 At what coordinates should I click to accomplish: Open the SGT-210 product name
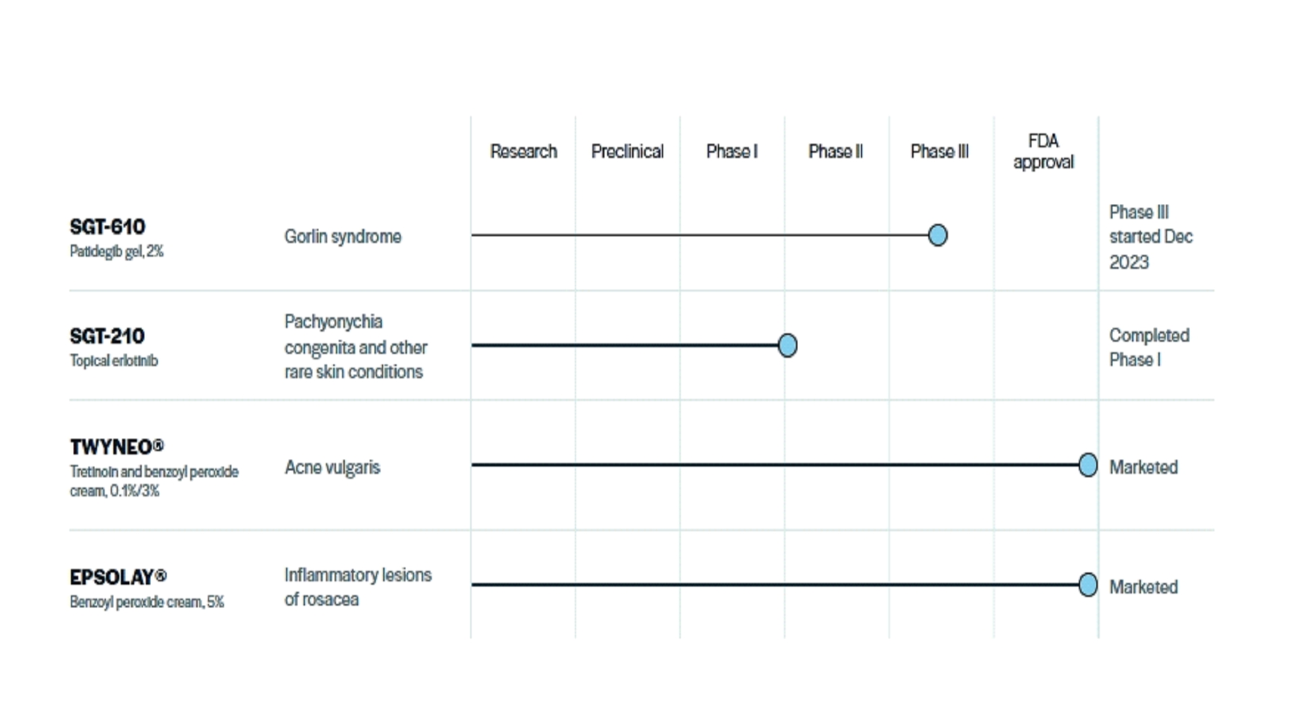point(107,336)
